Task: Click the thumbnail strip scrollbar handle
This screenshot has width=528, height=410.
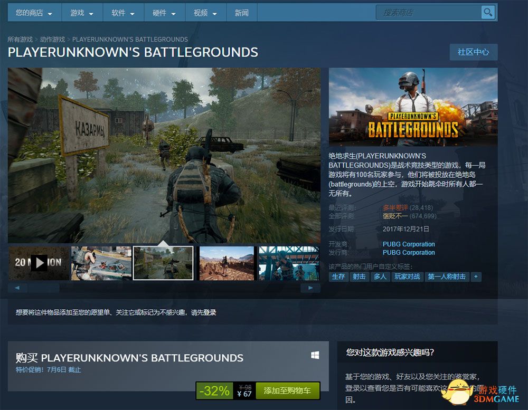Action: 44,288
